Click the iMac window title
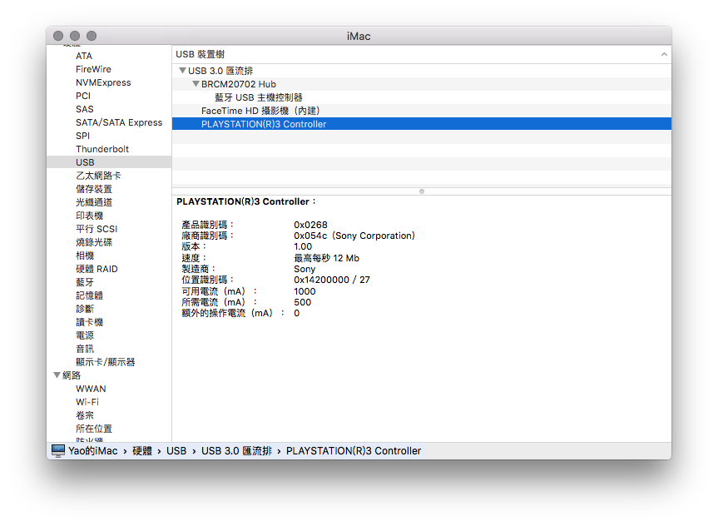 pyautogui.click(x=359, y=36)
